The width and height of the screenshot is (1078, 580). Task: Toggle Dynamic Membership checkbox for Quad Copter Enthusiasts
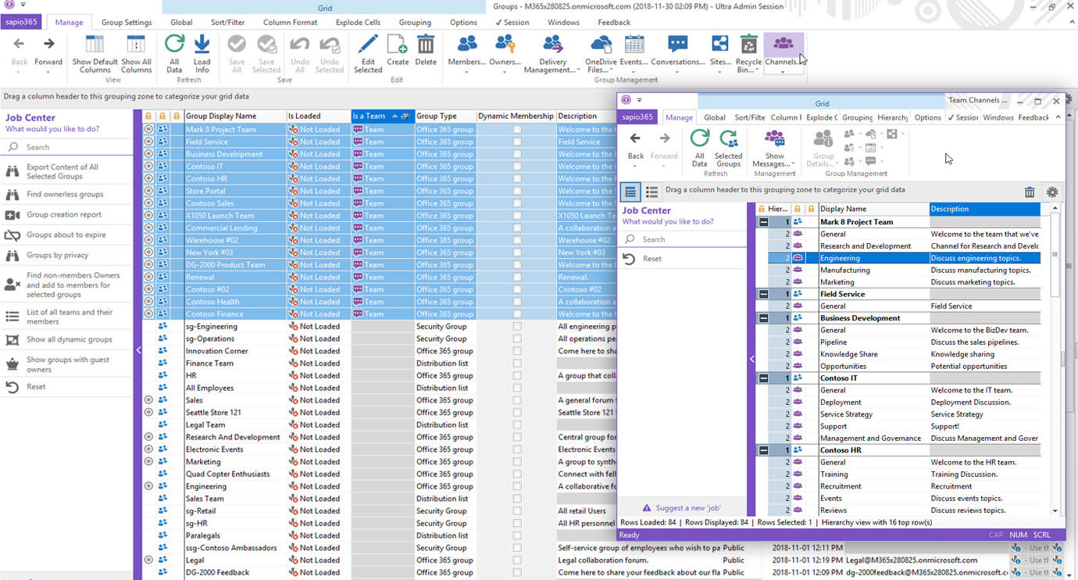click(517, 474)
